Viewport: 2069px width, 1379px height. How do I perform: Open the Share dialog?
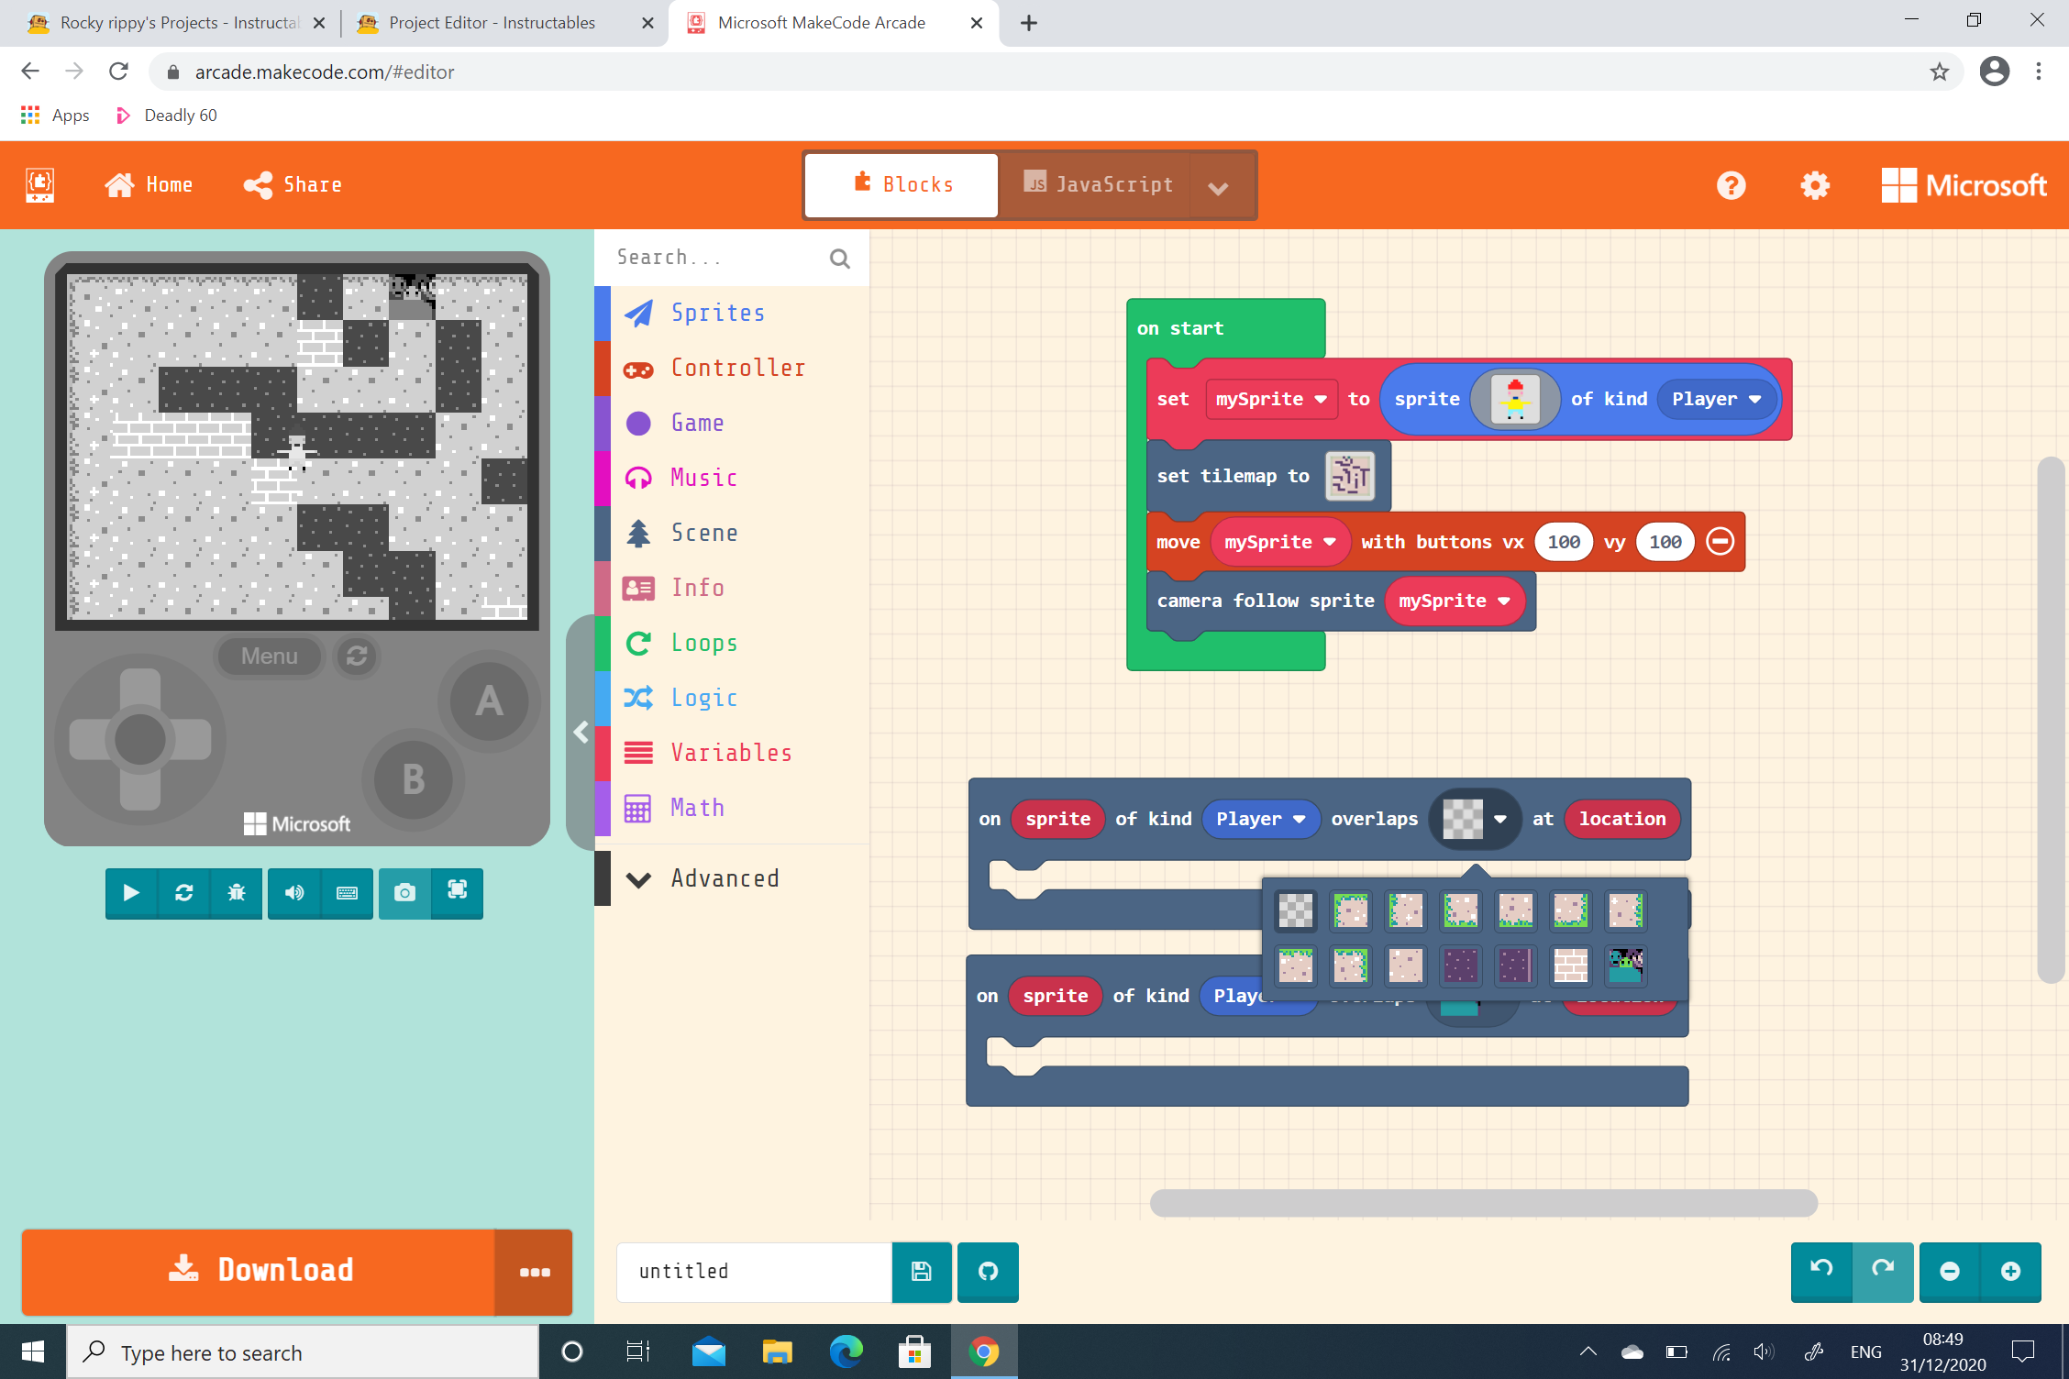[x=292, y=184]
